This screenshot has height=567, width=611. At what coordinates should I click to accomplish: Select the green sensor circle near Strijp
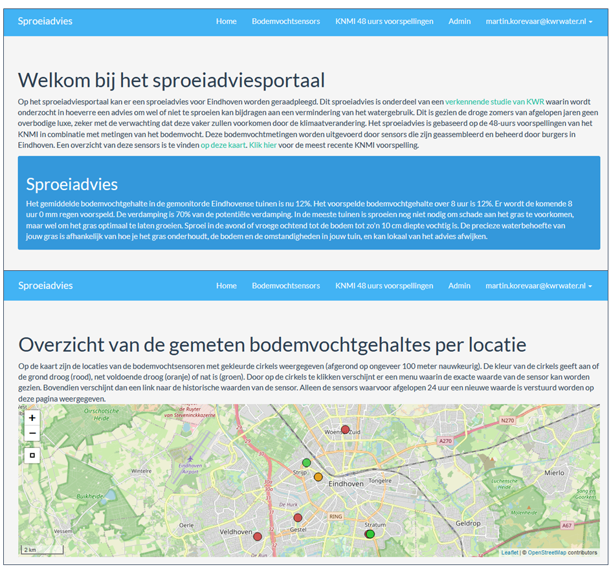(x=307, y=462)
